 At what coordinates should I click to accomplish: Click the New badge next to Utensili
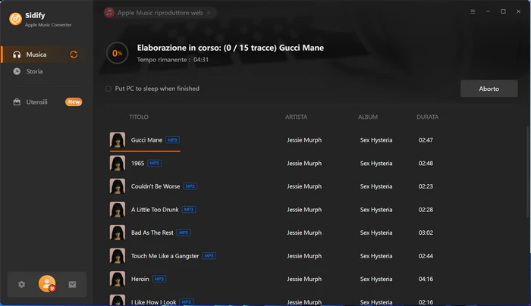tap(74, 101)
